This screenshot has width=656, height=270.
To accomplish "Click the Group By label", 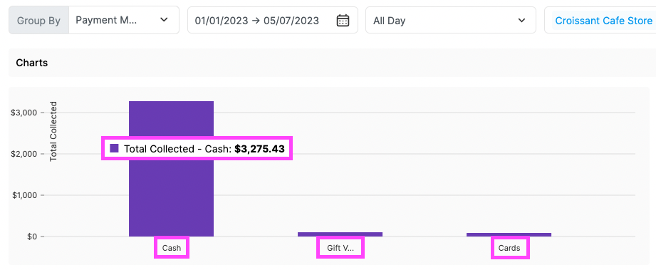I will tap(38, 21).
